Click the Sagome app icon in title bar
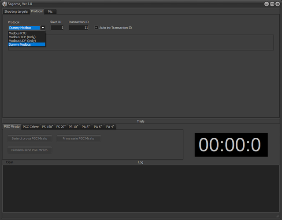 coord(4,4)
